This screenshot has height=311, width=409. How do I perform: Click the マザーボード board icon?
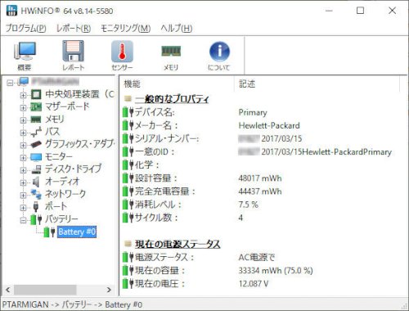coord(36,106)
